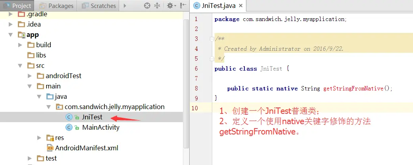
Task: Select the .gradle folder icon
Action: pyautogui.click(x=21, y=14)
